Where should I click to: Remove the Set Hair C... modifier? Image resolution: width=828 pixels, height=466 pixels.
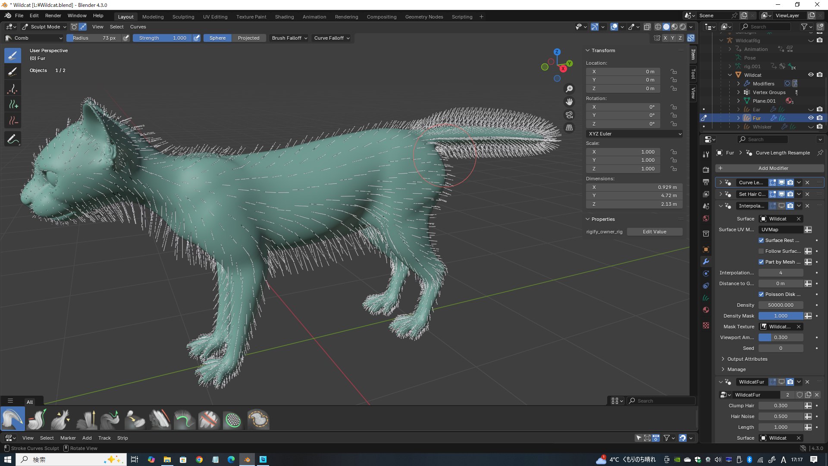(807, 194)
